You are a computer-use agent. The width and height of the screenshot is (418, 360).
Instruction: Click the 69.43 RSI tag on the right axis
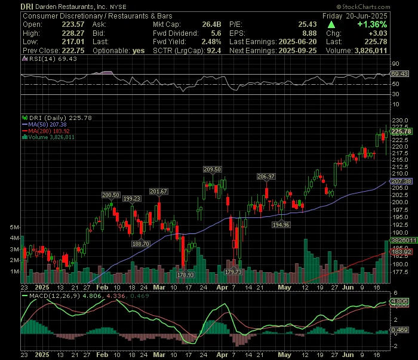(399, 74)
